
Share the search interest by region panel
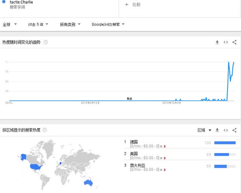click(x=234, y=130)
